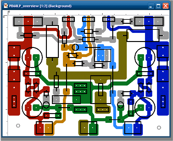The height and width of the screenshot is (141, 173).
Task: Click the ruler origin label 0 on the horizontal ruler
Action: click(9, 12)
